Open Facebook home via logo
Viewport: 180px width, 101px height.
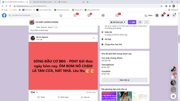click(4, 15)
